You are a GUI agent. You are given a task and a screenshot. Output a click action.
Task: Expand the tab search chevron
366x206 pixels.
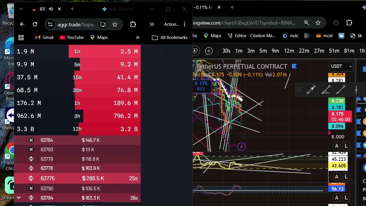(x=21, y=9)
